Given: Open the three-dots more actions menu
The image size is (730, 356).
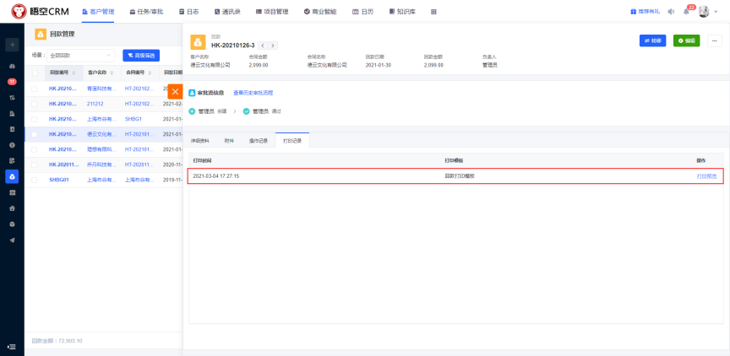Looking at the screenshot, I should (715, 40).
